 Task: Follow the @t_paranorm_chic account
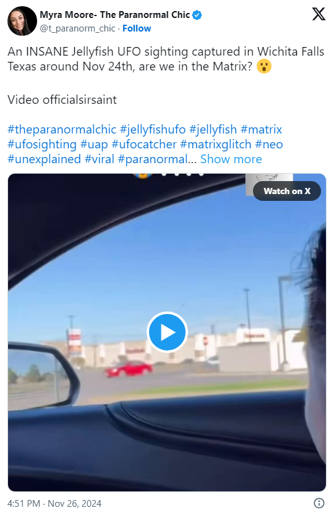(137, 28)
